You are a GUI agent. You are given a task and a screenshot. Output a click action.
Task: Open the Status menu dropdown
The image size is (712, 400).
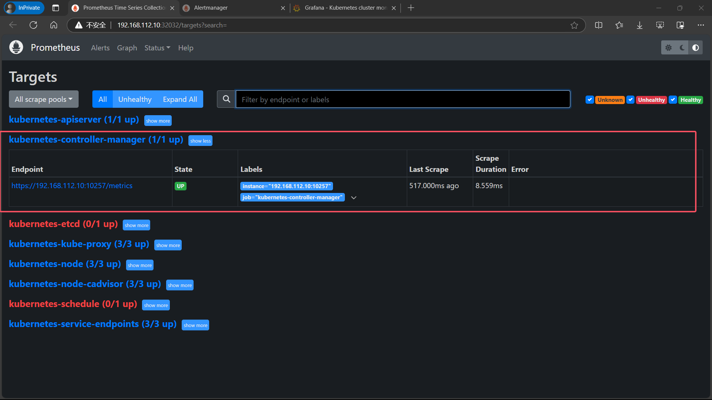(x=157, y=48)
